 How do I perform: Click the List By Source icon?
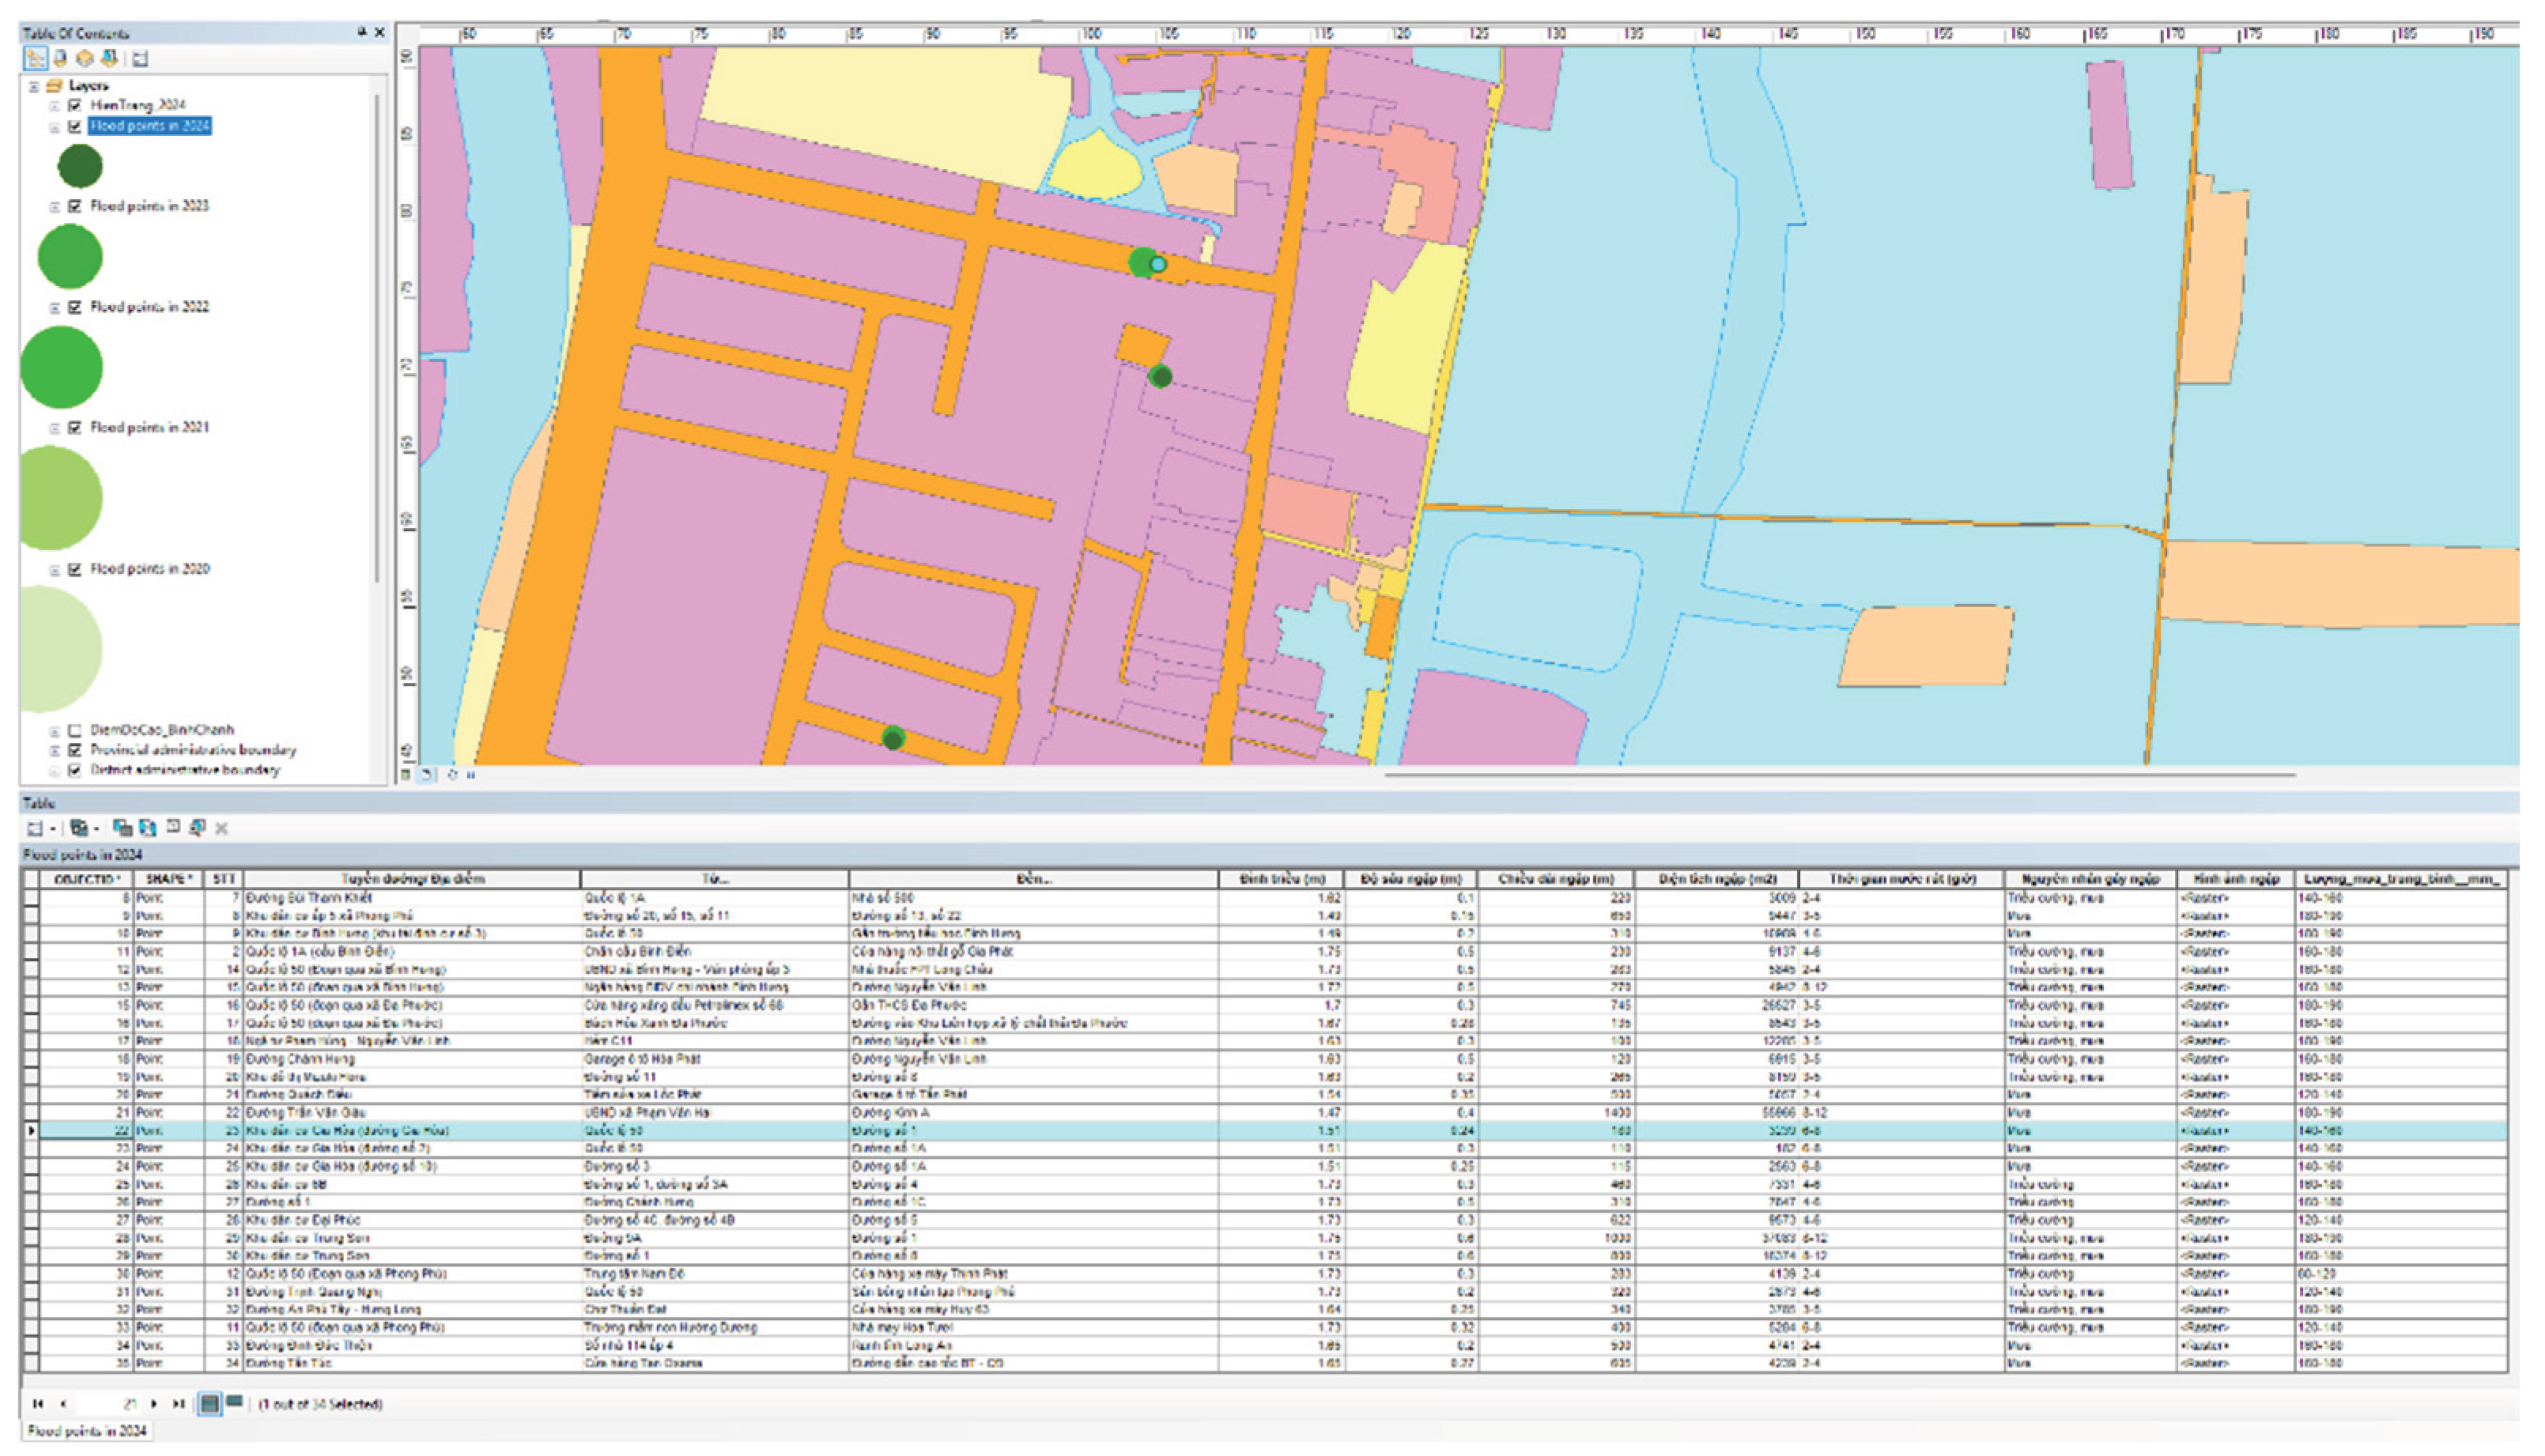point(60,59)
